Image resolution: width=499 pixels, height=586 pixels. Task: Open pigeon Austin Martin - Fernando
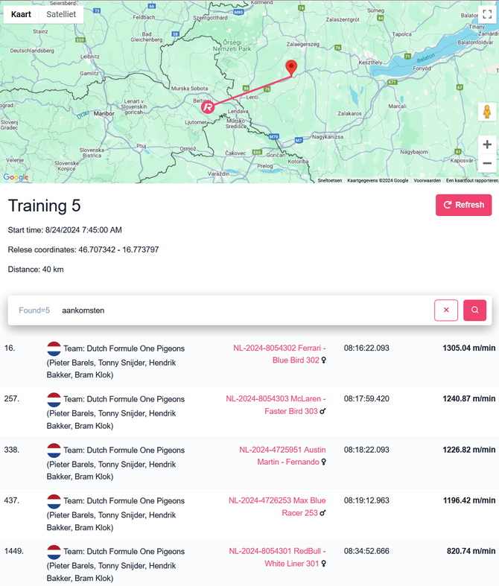click(282, 456)
